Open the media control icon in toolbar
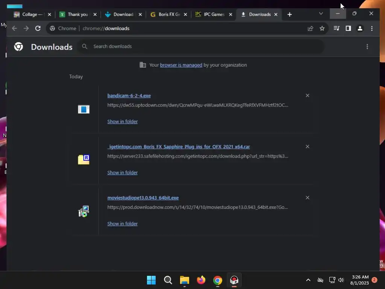385x289 pixels. pos(336,29)
